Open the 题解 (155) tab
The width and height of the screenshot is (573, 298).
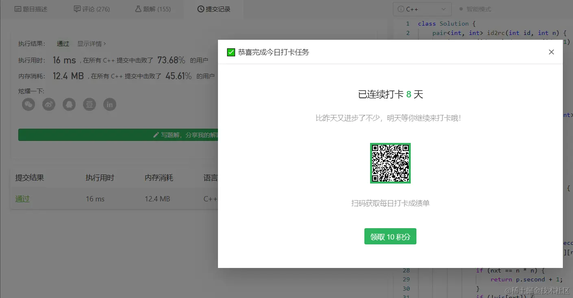[153, 9]
